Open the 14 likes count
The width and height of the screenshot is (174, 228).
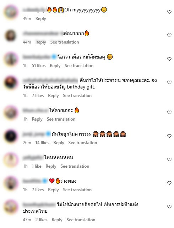pyautogui.click(x=42, y=143)
